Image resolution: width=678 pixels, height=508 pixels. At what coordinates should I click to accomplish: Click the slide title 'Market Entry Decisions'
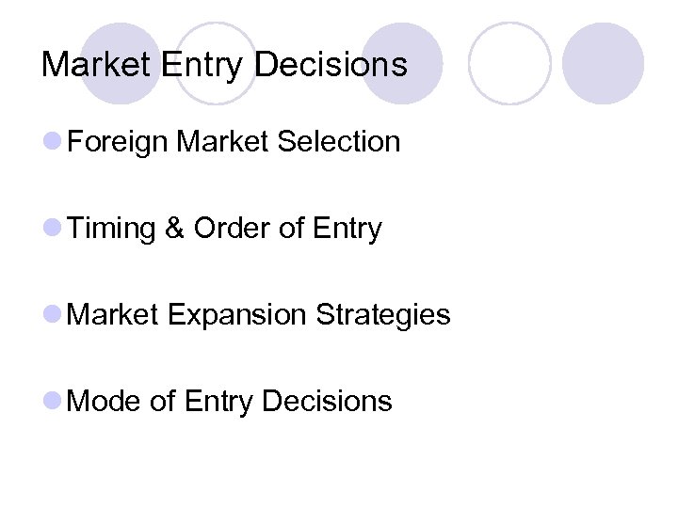click(x=224, y=65)
